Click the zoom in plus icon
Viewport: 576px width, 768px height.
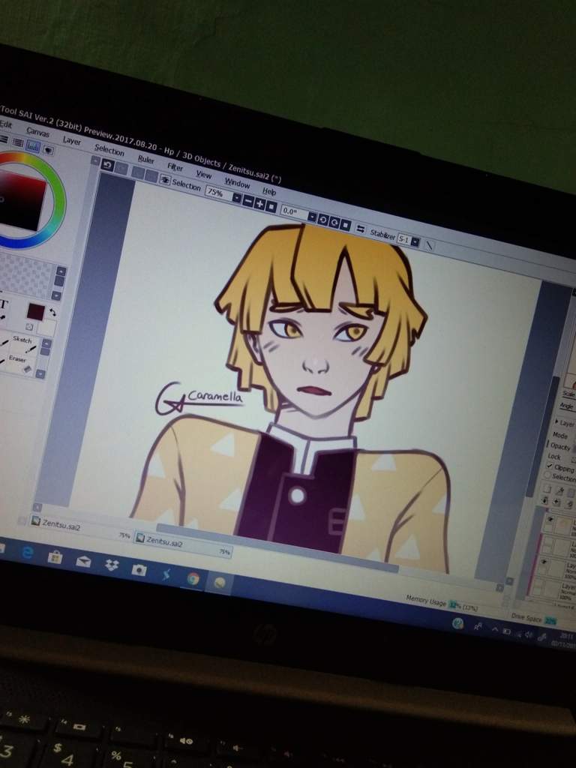coord(259,203)
